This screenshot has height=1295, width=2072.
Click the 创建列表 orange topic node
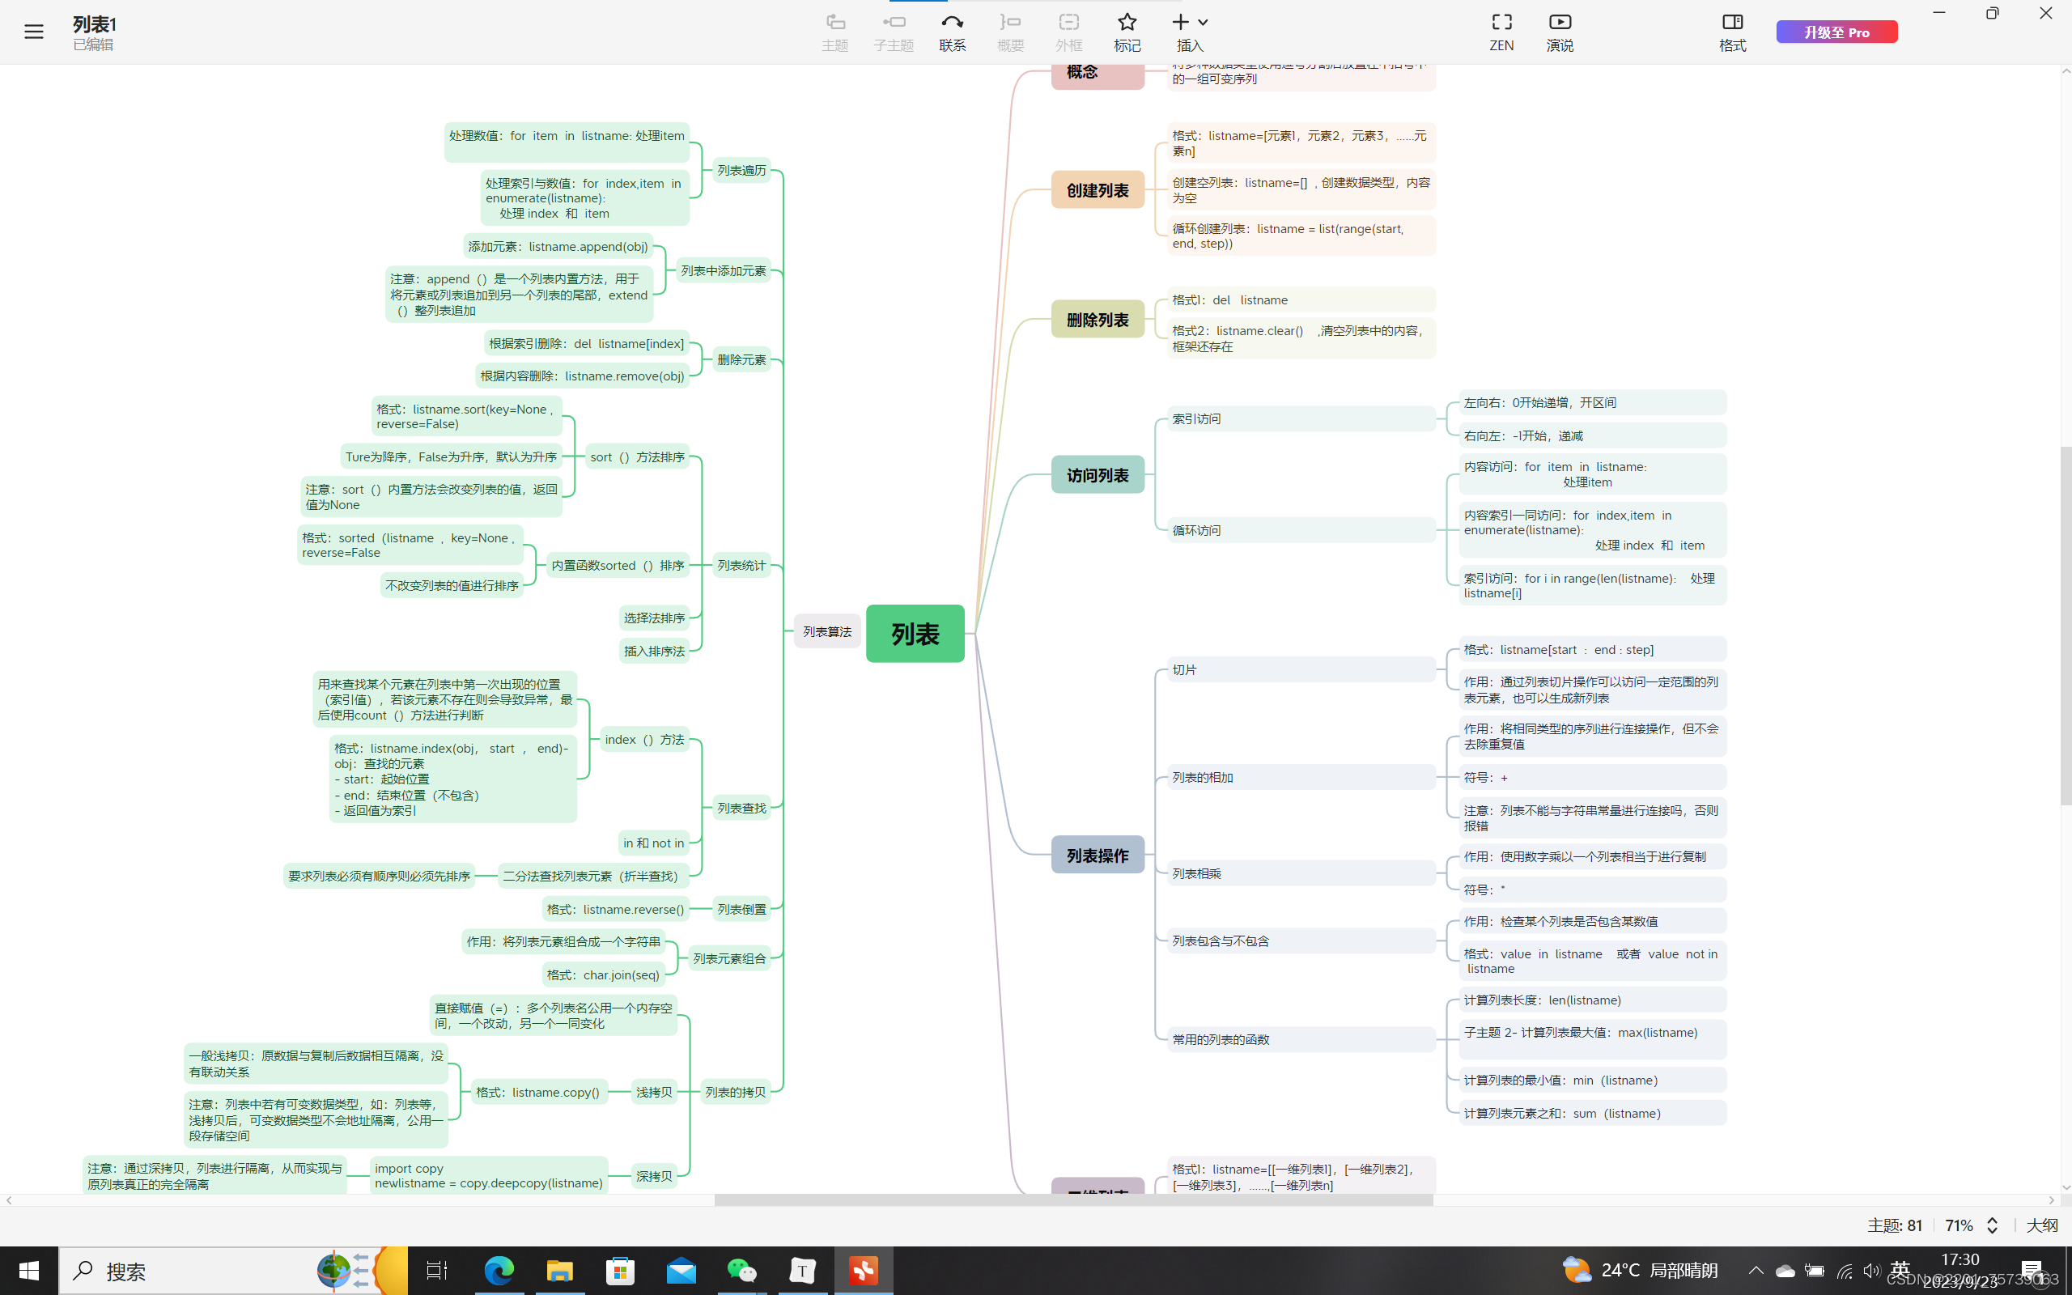1097,190
